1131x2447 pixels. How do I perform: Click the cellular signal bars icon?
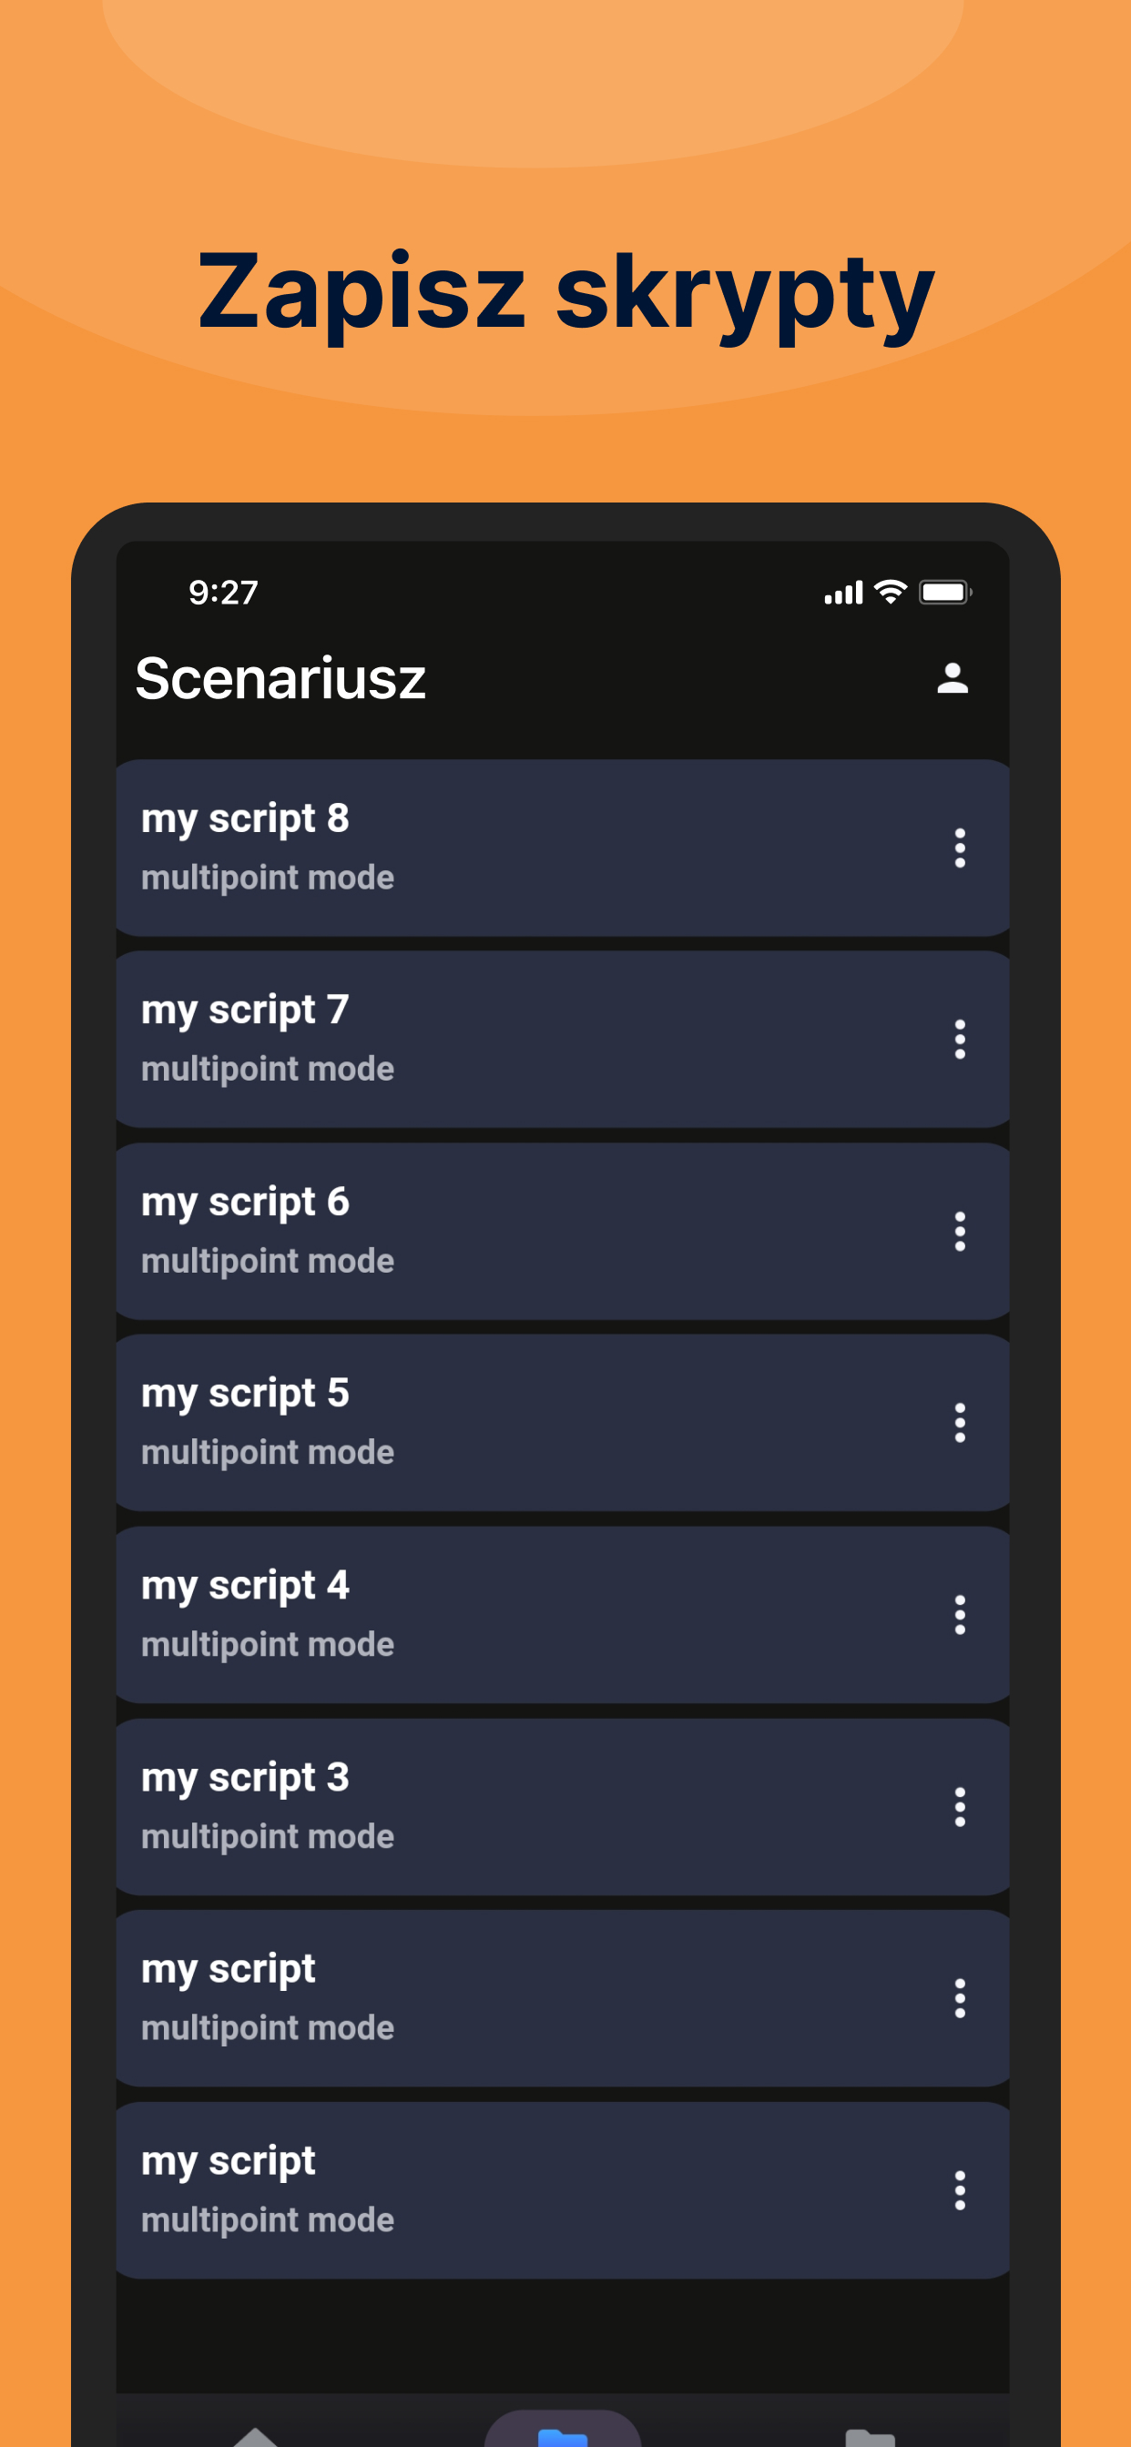click(x=843, y=593)
